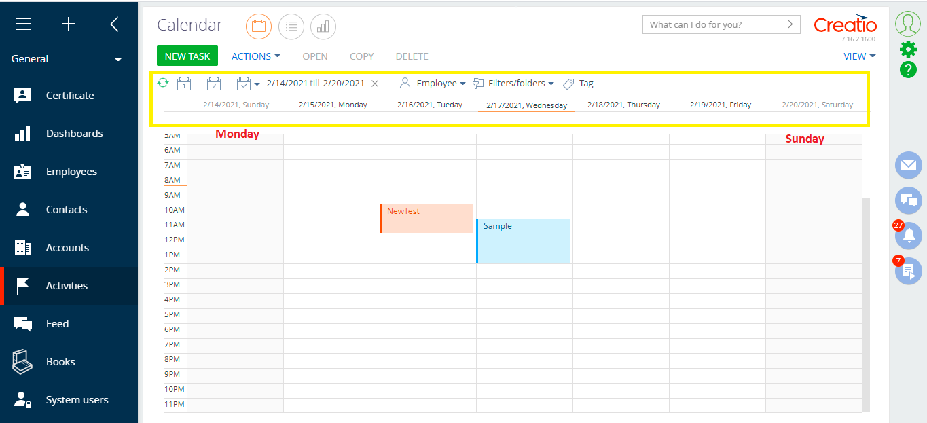Click the Tag icon
The height and width of the screenshot is (423, 927).
(x=569, y=84)
